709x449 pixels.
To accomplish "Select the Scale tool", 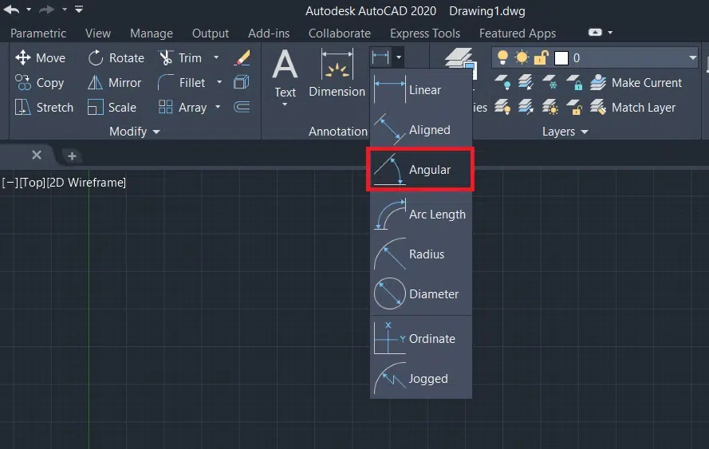I will [112, 108].
